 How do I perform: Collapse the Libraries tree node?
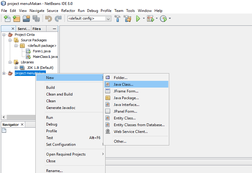10,62
